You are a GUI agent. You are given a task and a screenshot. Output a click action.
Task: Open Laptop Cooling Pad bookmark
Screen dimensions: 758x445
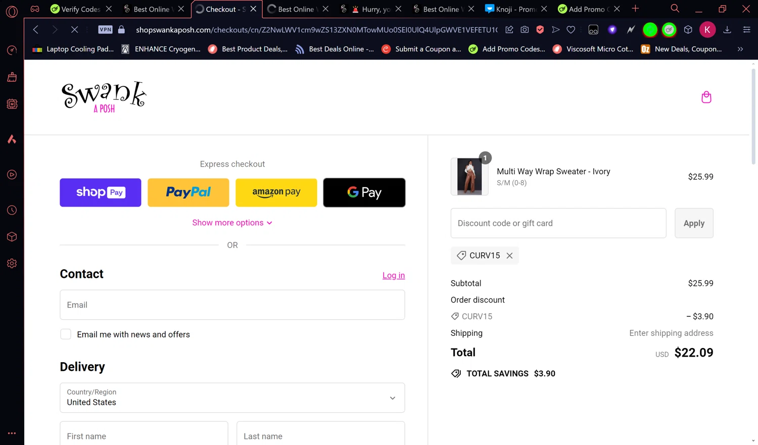tap(73, 49)
